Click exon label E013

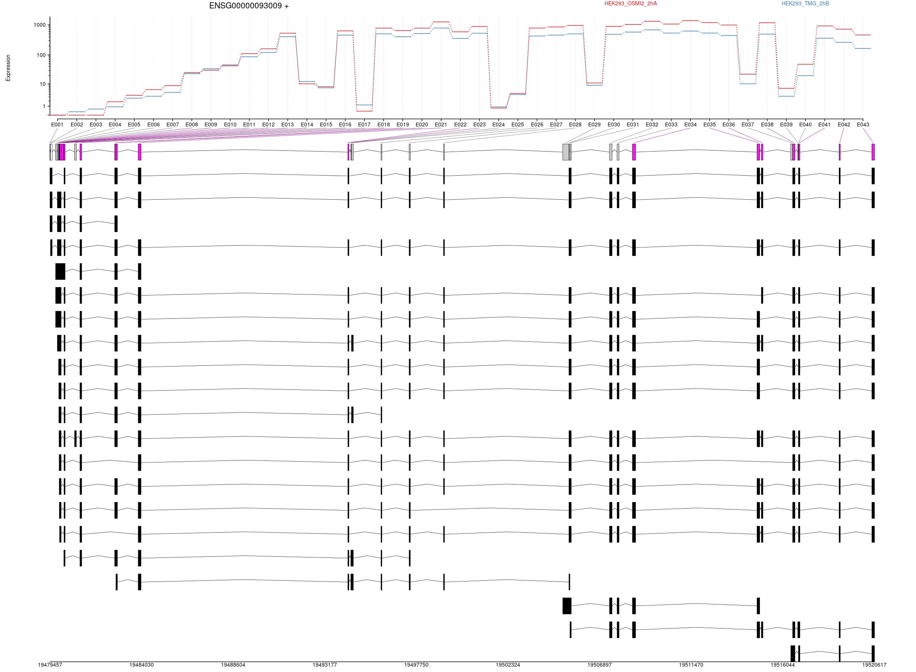[287, 124]
